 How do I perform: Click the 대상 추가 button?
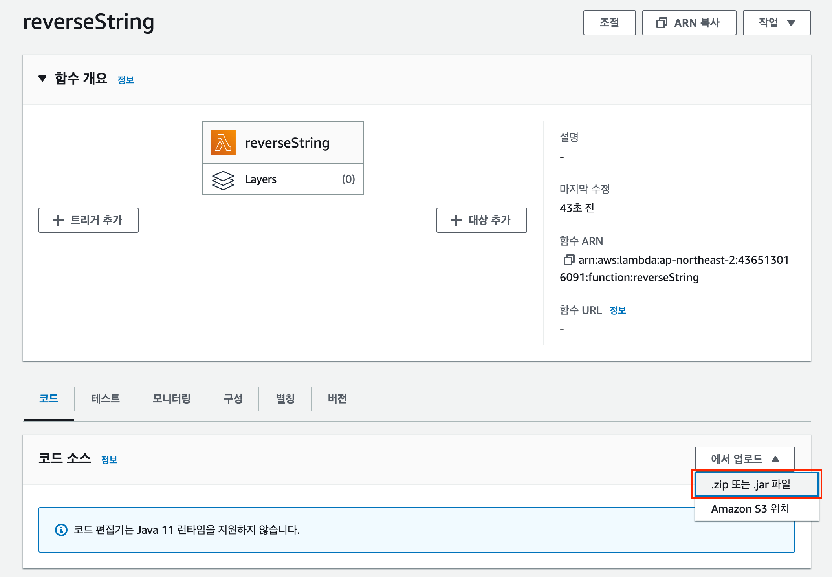point(481,220)
